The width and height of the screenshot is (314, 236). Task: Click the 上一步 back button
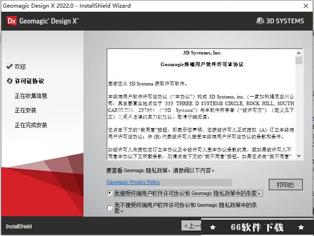point(191,226)
